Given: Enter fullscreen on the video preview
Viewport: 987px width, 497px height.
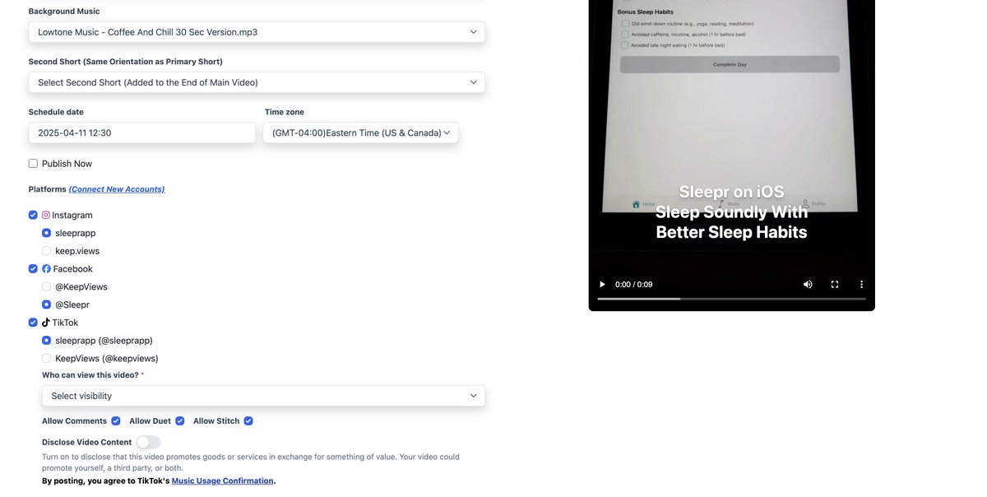Looking at the screenshot, I should [x=835, y=284].
